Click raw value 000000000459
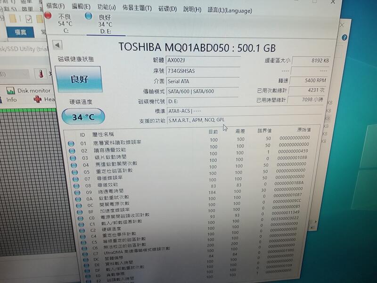 point(293,151)
